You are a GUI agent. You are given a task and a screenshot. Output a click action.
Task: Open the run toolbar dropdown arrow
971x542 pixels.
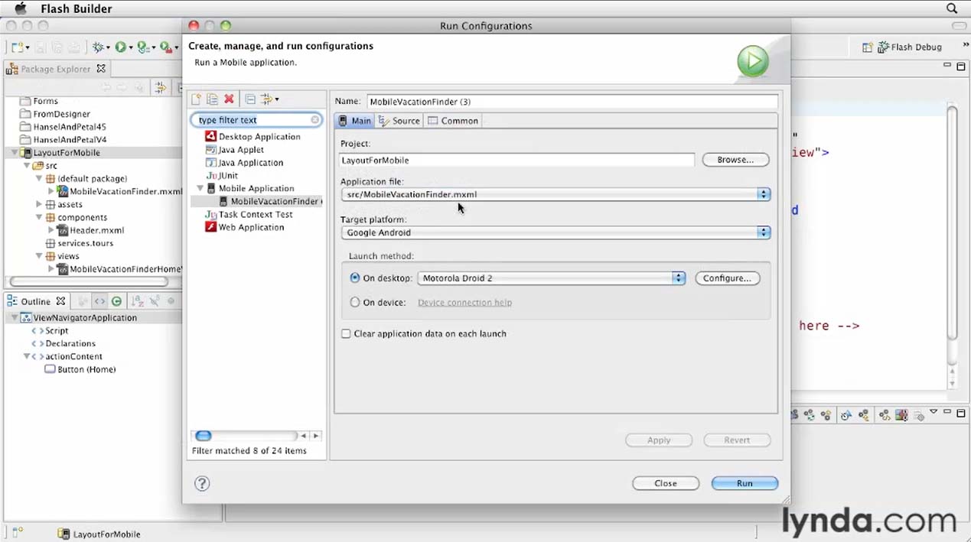point(130,48)
